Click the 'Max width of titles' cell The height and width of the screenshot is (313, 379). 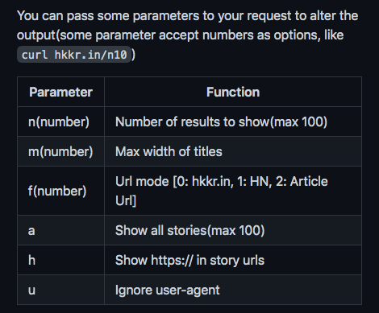pyautogui.click(x=233, y=151)
